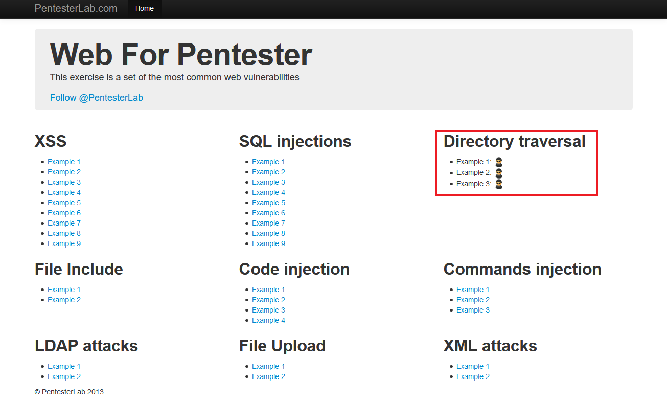Click the 'File Upload' heading
The image size is (667, 400).
tap(282, 346)
